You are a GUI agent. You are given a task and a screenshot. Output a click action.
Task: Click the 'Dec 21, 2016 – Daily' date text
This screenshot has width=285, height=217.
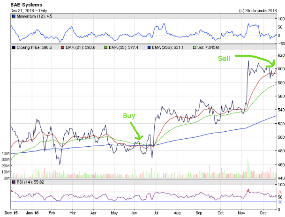pos(29,10)
